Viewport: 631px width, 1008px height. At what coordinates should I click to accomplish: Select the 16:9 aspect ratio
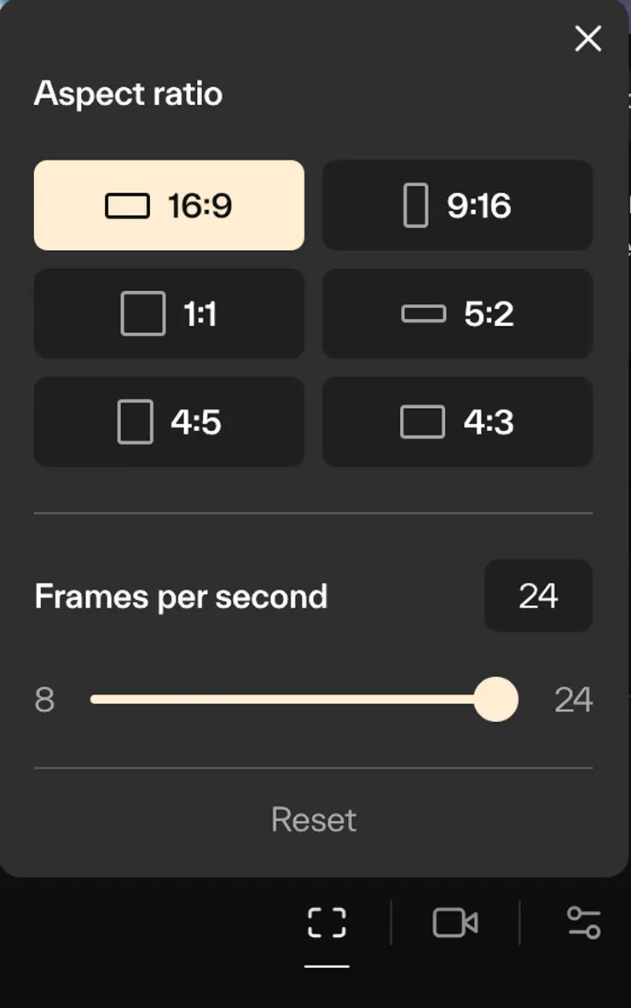pos(169,206)
